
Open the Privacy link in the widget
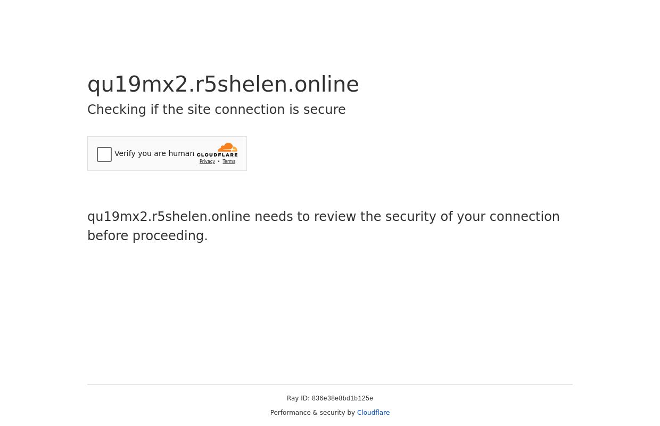(x=207, y=162)
